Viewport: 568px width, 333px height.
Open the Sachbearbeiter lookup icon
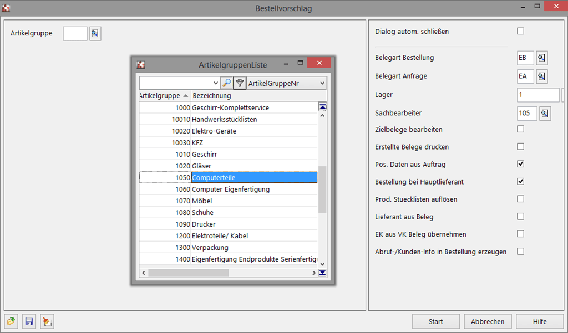pyautogui.click(x=545, y=114)
